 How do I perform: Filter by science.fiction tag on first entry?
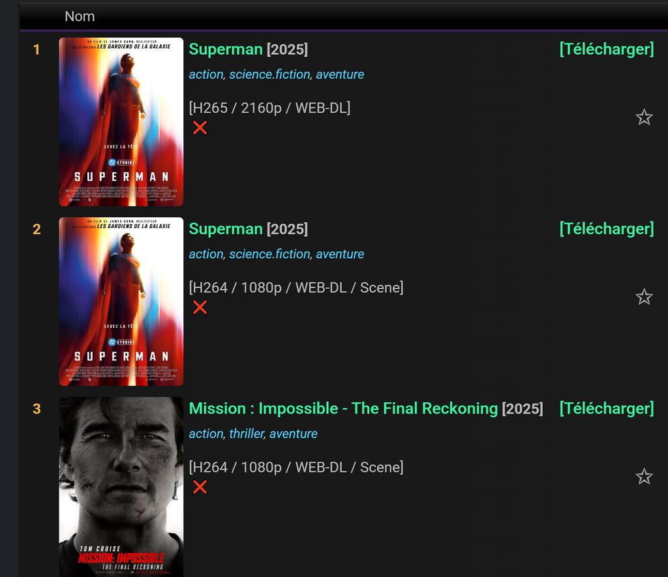[x=269, y=74]
